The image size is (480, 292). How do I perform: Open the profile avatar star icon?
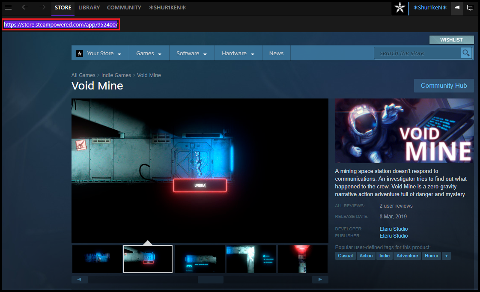[400, 8]
